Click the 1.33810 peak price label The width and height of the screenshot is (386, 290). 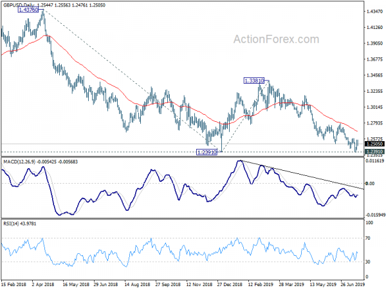254,81
